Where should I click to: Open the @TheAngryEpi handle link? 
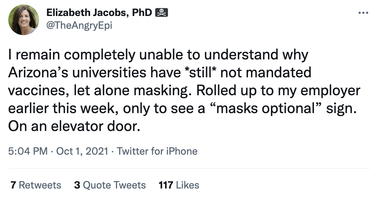79,25
